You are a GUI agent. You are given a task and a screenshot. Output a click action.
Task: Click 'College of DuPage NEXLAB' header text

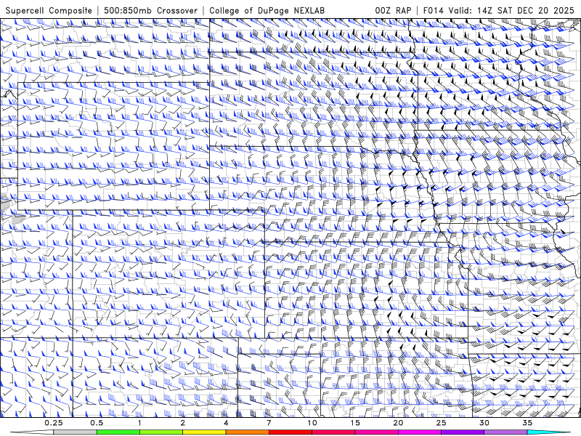[267, 10]
